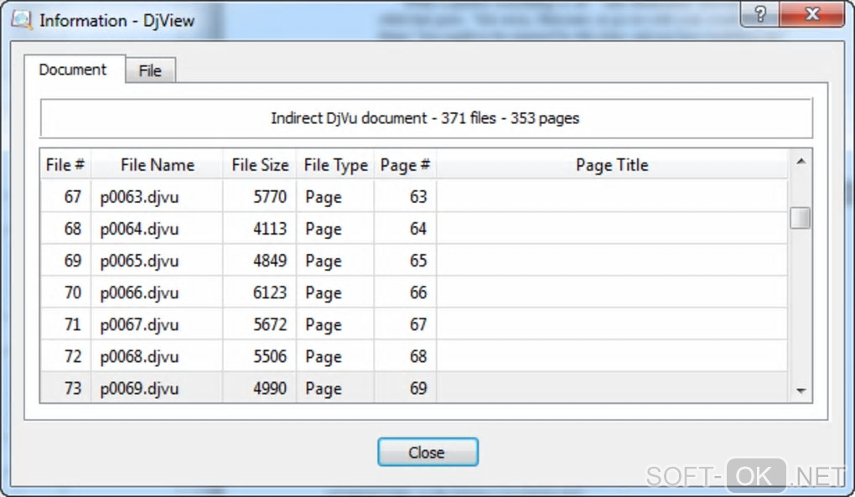Click the Page # column header

coord(405,164)
